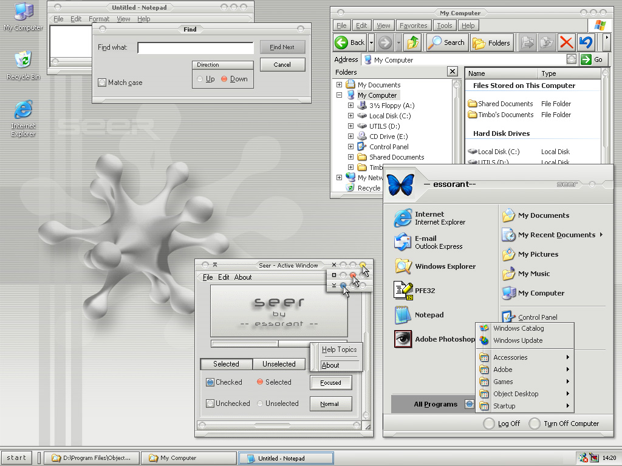
Task: Toggle the Unchecked checkbox in Seer window
Action: pos(210,404)
